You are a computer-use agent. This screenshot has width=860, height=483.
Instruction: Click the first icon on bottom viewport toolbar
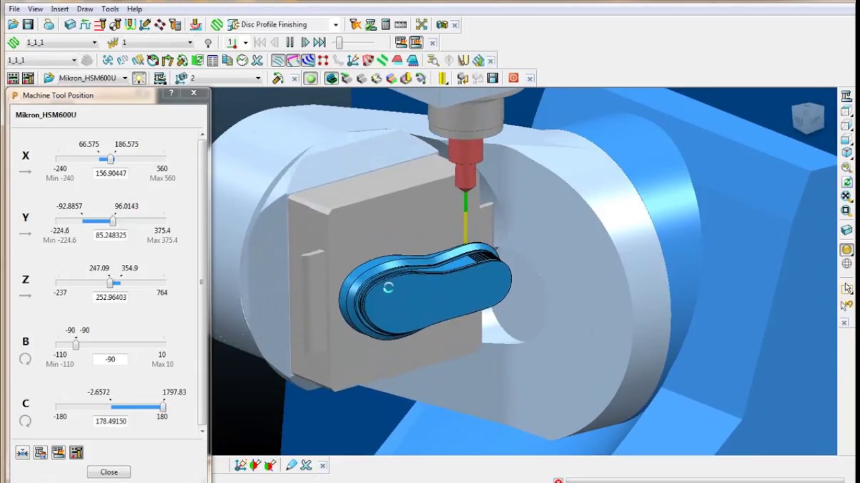pyautogui.click(x=241, y=465)
